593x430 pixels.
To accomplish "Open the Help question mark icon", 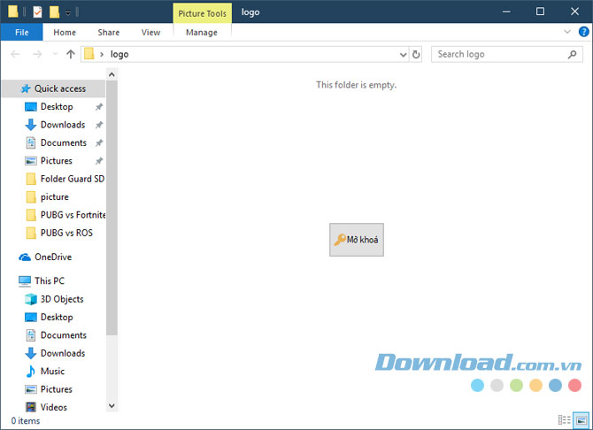I will tap(583, 32).
